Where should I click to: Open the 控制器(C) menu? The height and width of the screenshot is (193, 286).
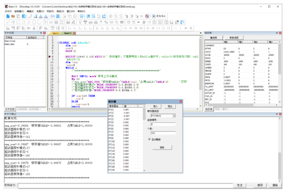tap(19, 11)
